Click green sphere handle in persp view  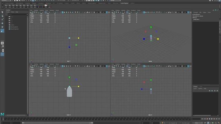click(151, 27)
